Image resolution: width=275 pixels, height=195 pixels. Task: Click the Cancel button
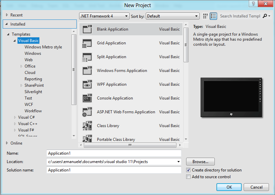pyautogui.click(x=256, y=187)
